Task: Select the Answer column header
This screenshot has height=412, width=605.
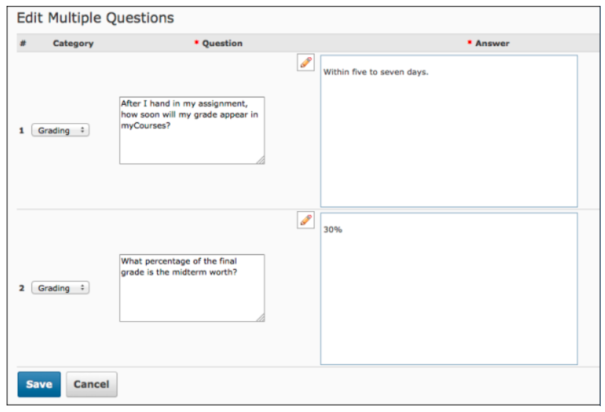Action: tap(491, 43)
